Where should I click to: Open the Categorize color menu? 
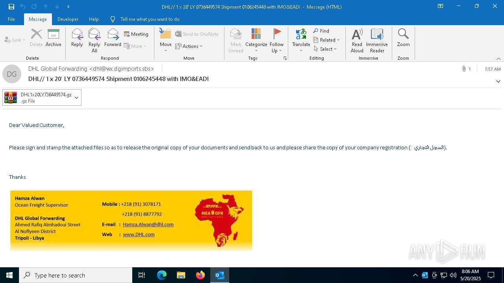(256, 40)
